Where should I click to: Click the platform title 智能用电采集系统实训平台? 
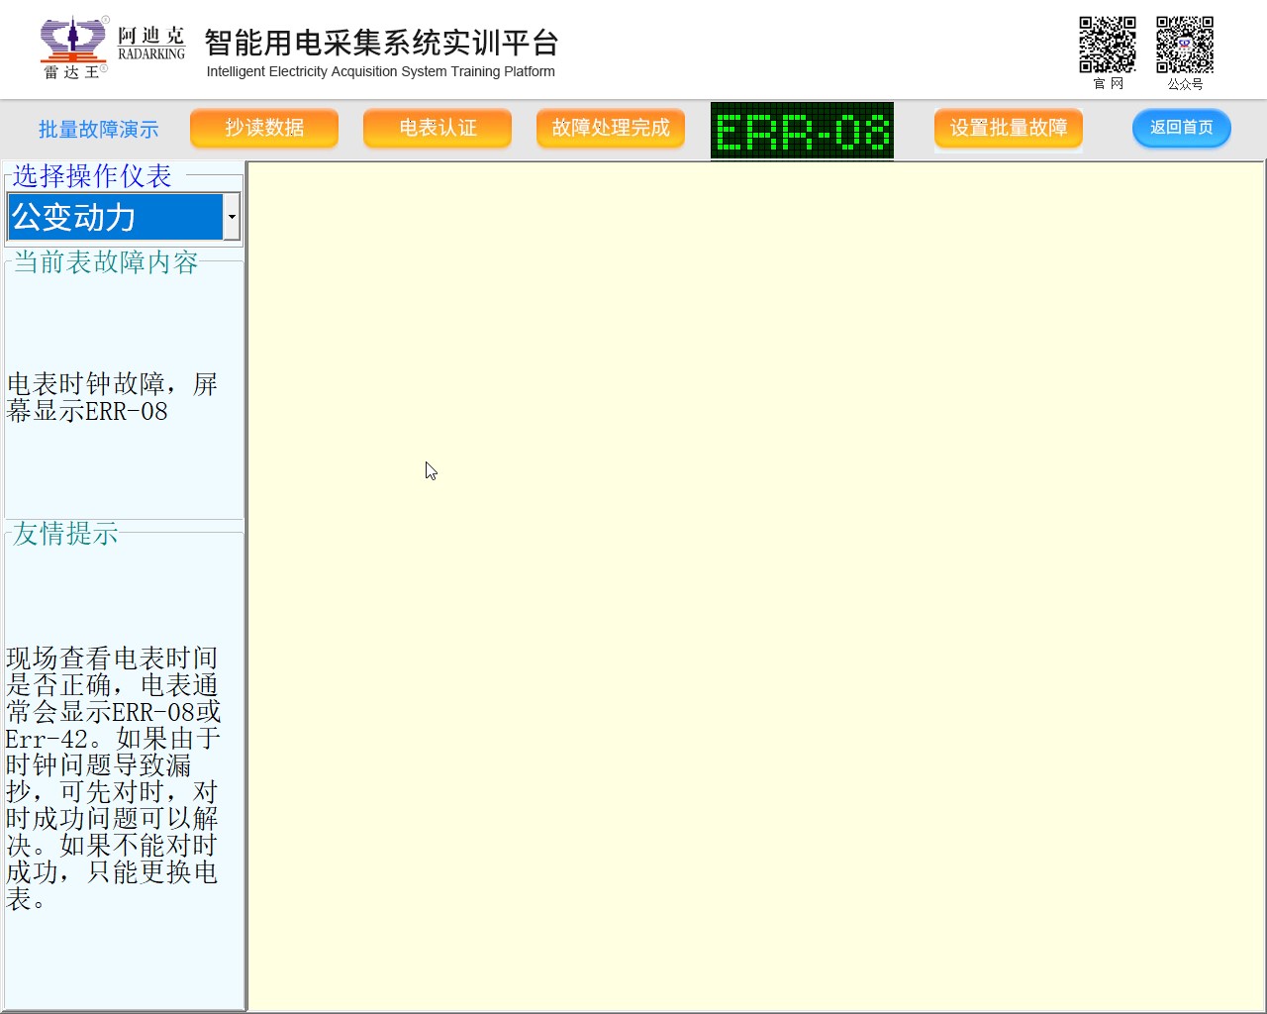[x=381, y=43]
